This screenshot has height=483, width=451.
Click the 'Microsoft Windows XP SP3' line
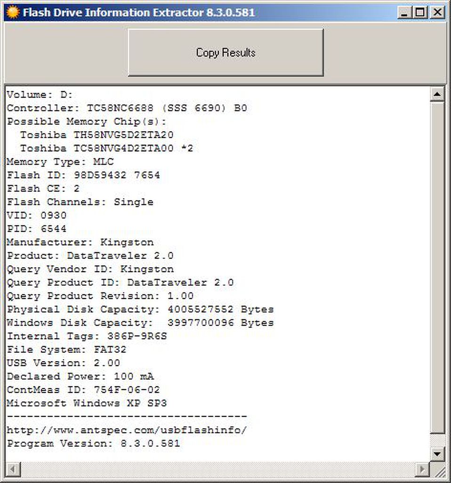point(87,403)
